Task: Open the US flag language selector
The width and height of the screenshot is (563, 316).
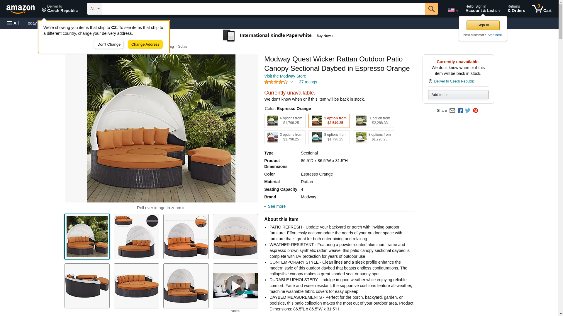Action: 453,10
